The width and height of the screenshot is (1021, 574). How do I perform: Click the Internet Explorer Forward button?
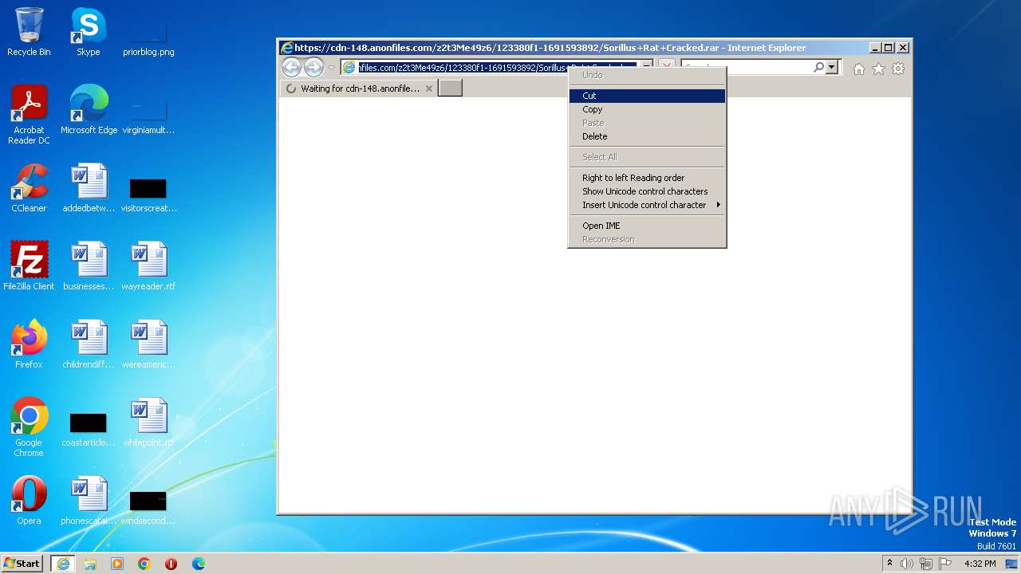click(314, 68)
